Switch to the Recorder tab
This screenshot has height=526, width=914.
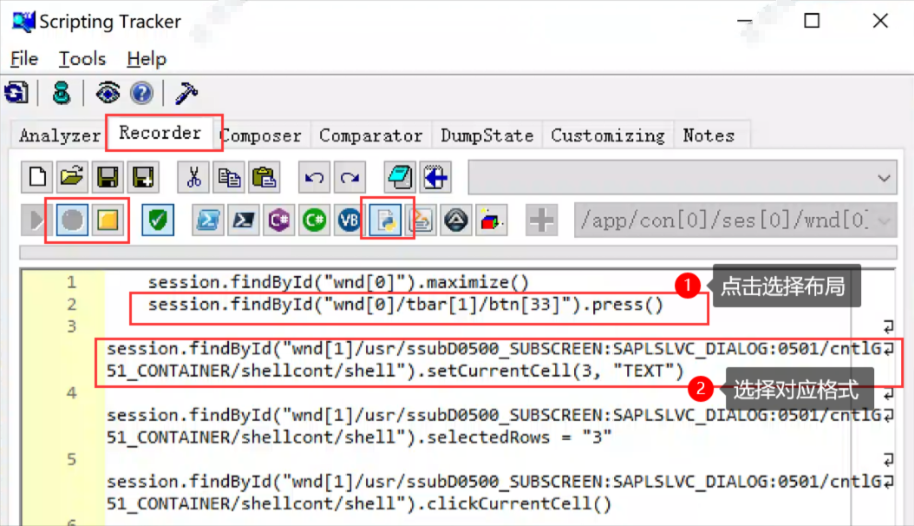pos(160,133)
